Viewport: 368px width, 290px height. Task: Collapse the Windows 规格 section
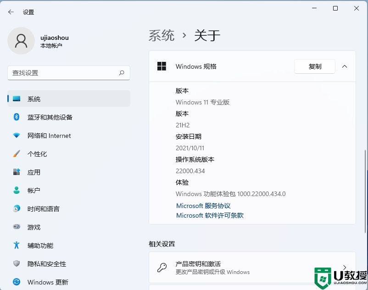345,66
